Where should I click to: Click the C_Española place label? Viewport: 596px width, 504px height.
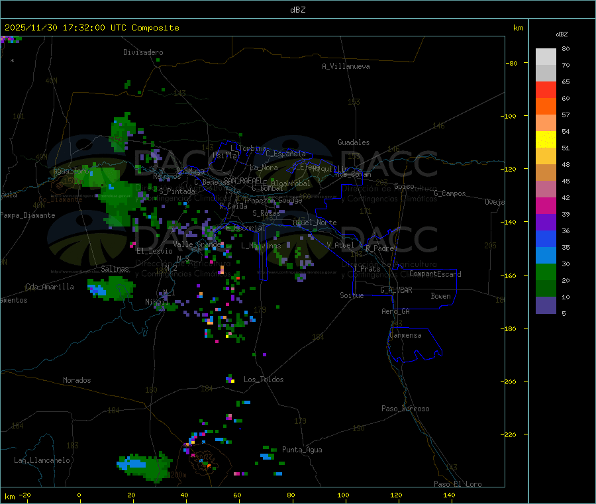tap(285, 154)
